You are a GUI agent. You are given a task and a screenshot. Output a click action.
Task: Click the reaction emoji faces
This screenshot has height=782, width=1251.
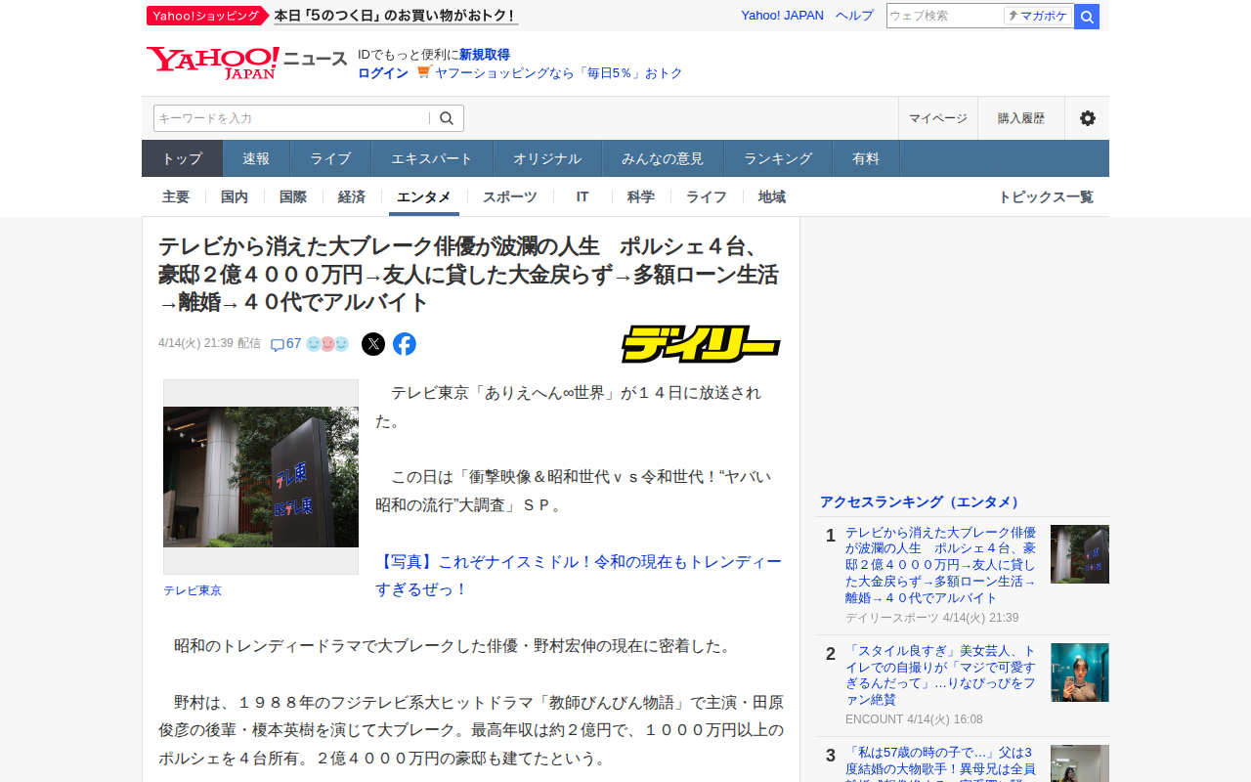(327, 344)
